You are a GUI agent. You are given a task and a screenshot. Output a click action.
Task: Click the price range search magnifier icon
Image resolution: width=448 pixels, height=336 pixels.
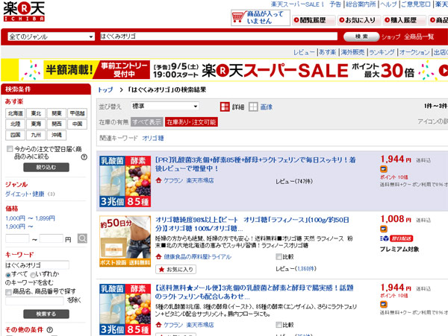pyautogui.click(x=82, y=238)
